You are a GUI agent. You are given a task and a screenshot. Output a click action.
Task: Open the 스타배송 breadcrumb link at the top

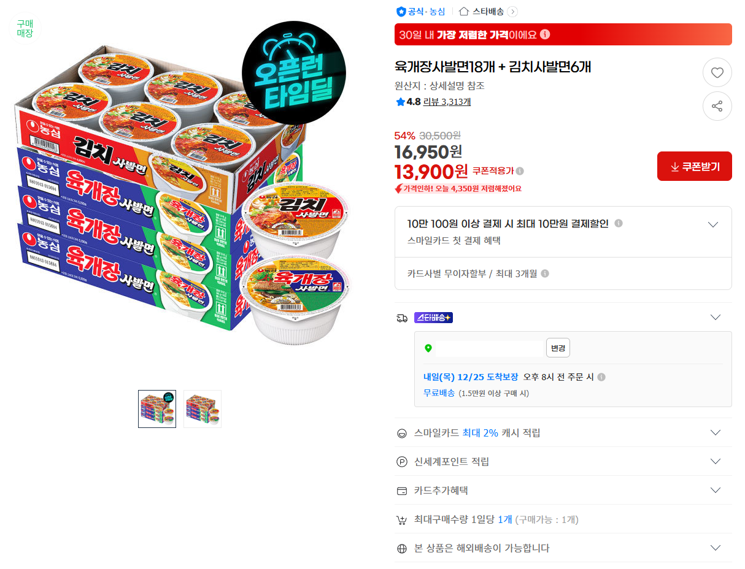pyautogui.click(x=484, y=11)
